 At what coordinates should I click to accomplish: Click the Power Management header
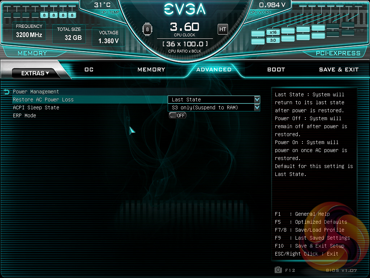[x=36, y=92]
